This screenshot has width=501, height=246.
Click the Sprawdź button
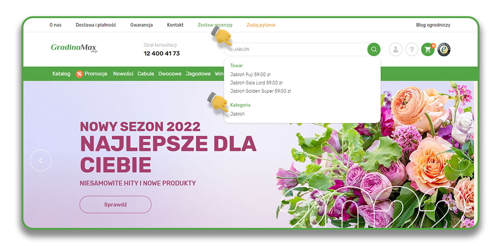coord(115,205)
